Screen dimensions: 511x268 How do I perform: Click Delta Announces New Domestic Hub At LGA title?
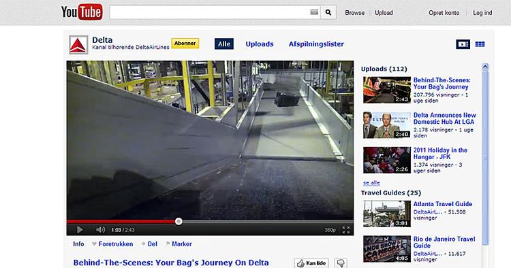pos(444,118)
